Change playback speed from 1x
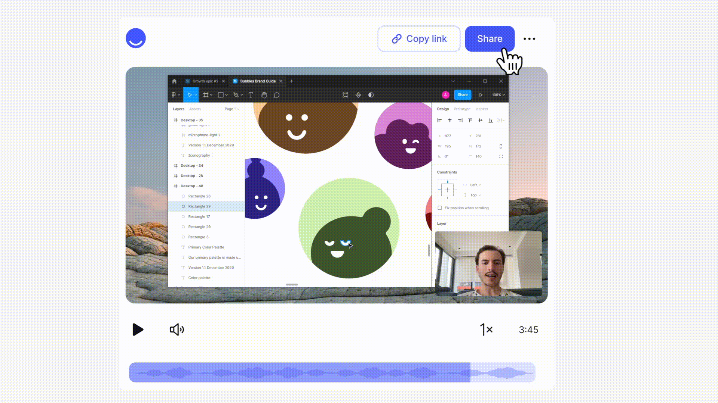The width and height of the screenshot is (718, 403). pos(486,329)
